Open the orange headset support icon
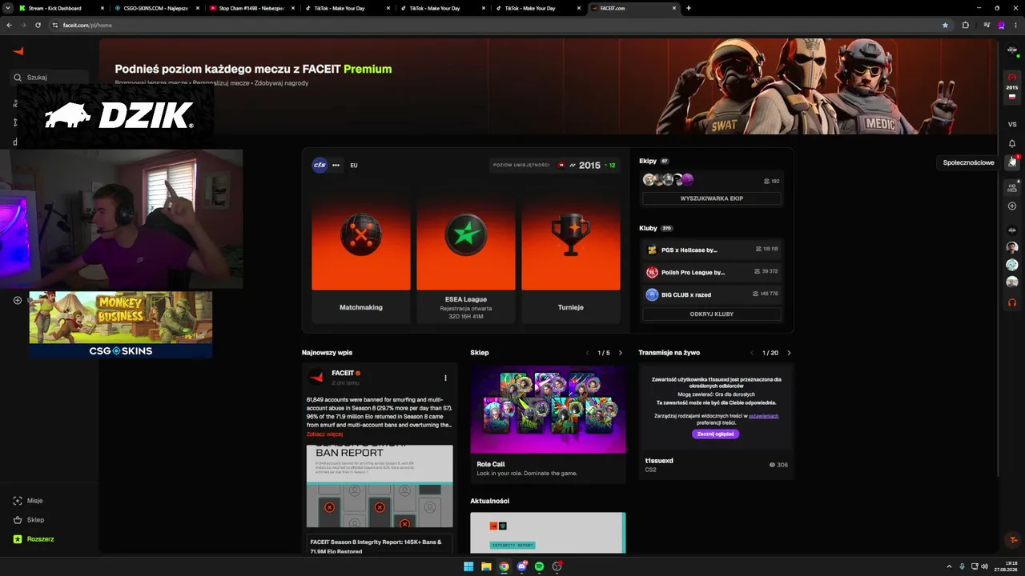 [x=1012, y=302]
